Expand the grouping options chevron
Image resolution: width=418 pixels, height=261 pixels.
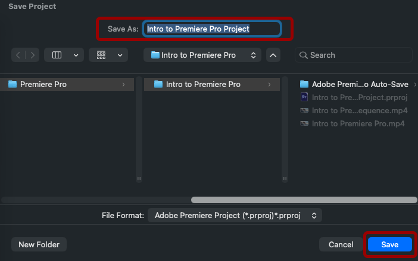[120, 55]
